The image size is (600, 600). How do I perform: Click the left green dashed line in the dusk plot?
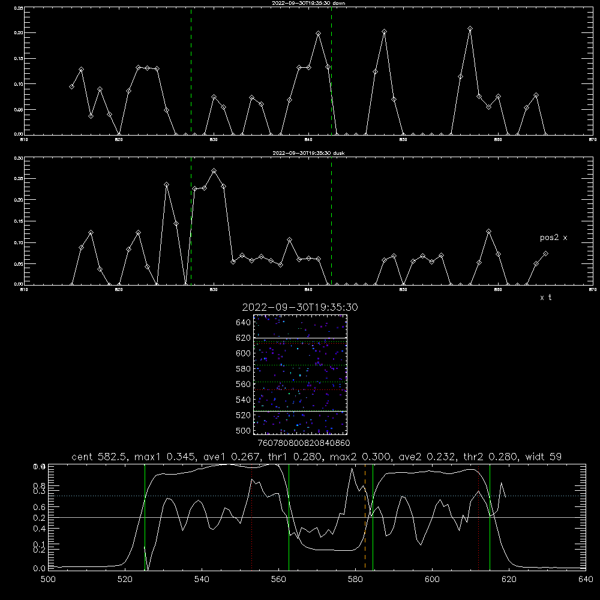tap(191, 221)
